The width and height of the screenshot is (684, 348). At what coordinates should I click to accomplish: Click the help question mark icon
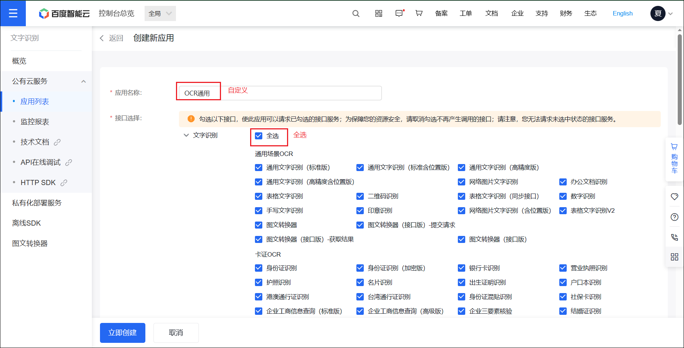coord(674,217)
